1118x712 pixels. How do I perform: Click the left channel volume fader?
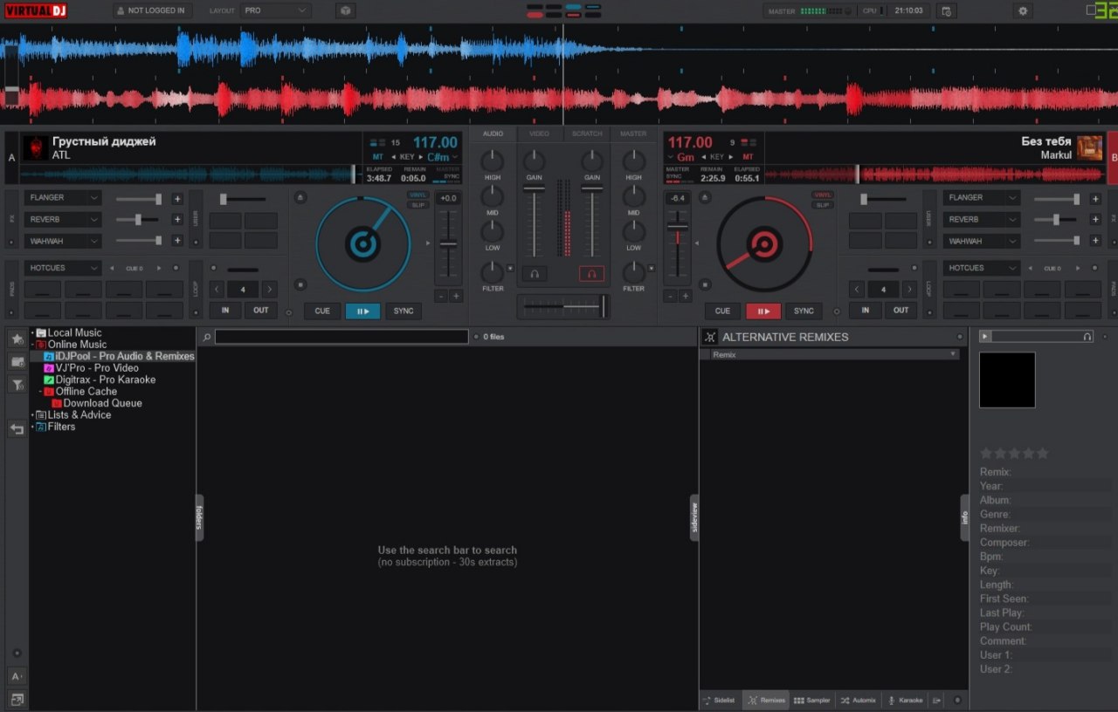click(535, 222)
